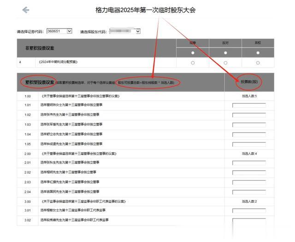The height and width of the screenshot is (242, 295).
Task: Click proposal 1.00 title on non-independent directors
Action: 81,96
